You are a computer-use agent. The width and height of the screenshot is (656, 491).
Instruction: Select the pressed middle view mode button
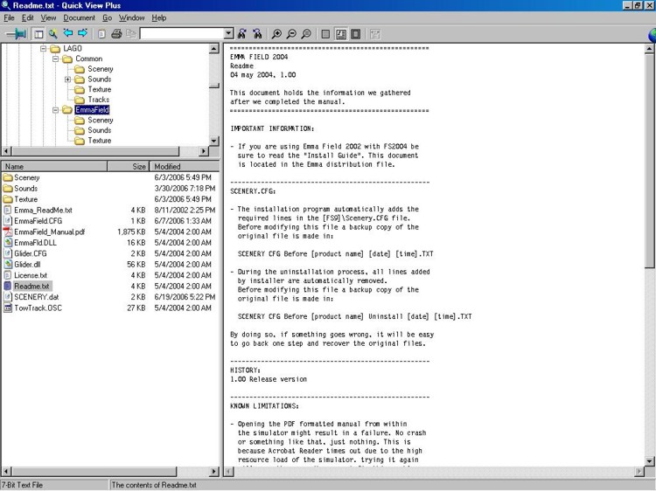click(341, 34)
